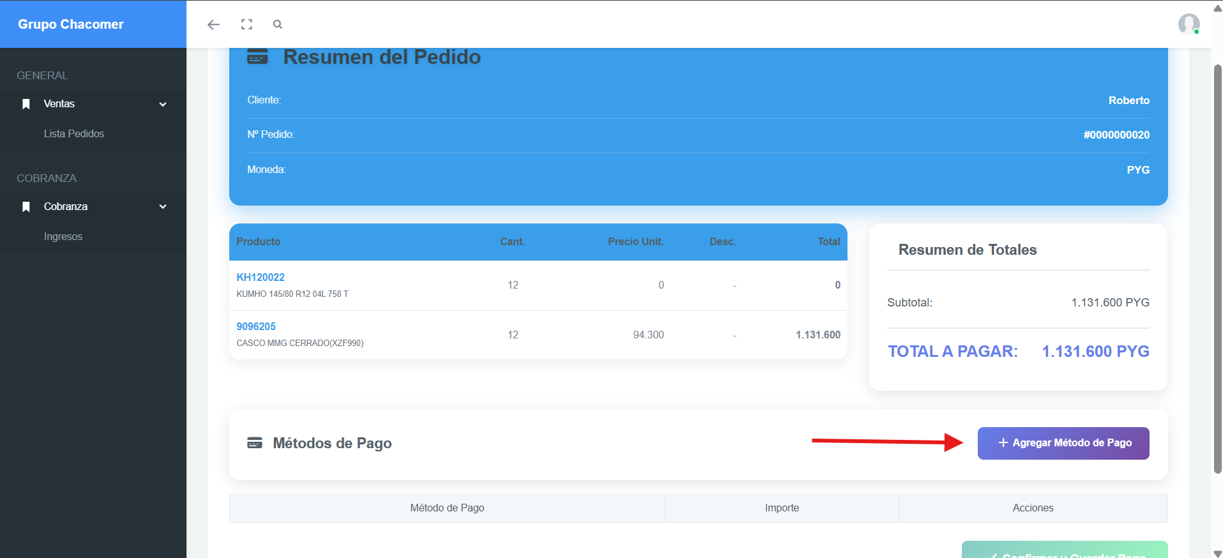Open product code 9096205 link
The image size is (1223, 558).
(x=256, y=326)
